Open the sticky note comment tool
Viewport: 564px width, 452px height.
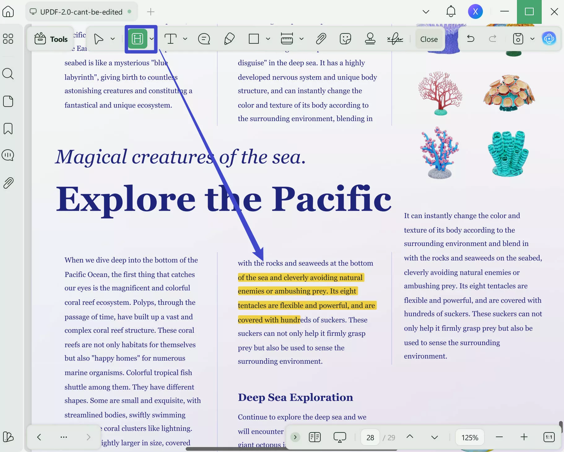(x=204, y=39)
